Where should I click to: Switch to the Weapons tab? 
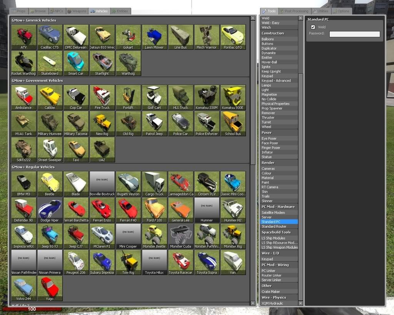(x=77, y=11)
